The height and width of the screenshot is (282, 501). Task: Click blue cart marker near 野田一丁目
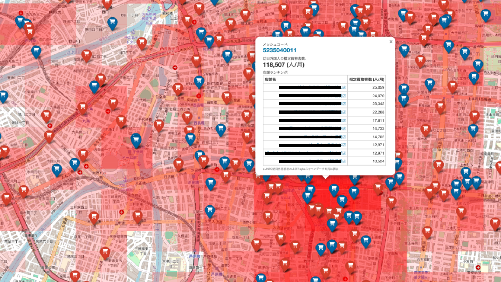tap(112, 22)
